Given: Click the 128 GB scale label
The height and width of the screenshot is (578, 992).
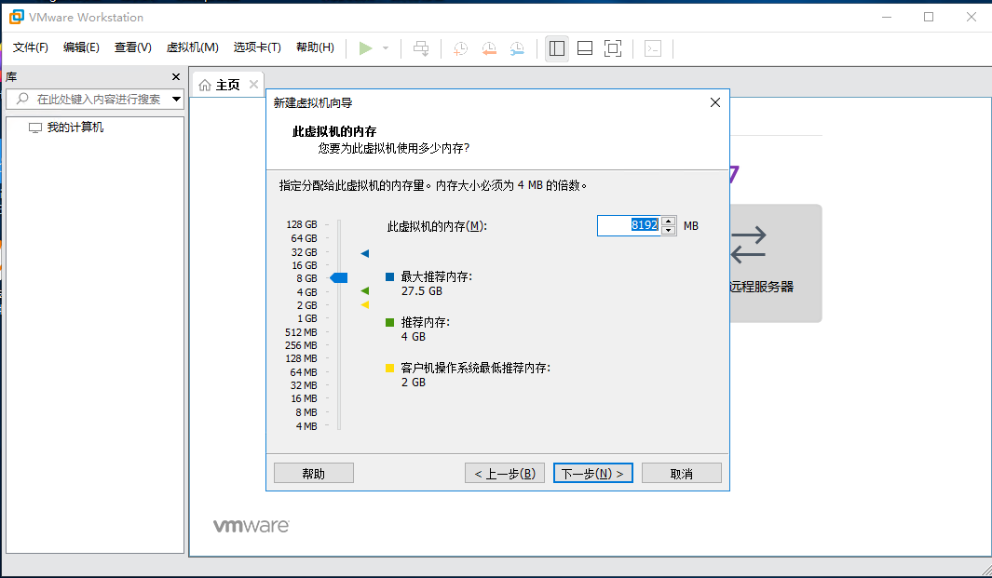Looking at the screenshot, I should [302, 224].
